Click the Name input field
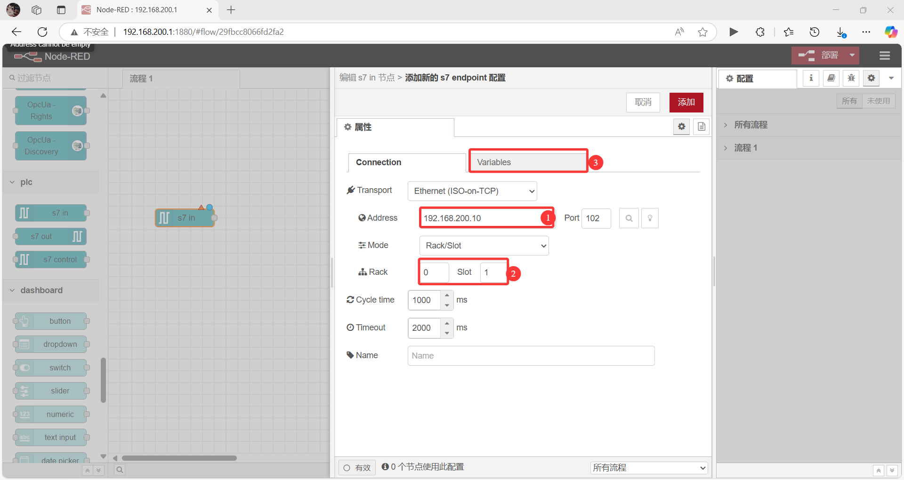904x480 pixels. coord(531,356)
